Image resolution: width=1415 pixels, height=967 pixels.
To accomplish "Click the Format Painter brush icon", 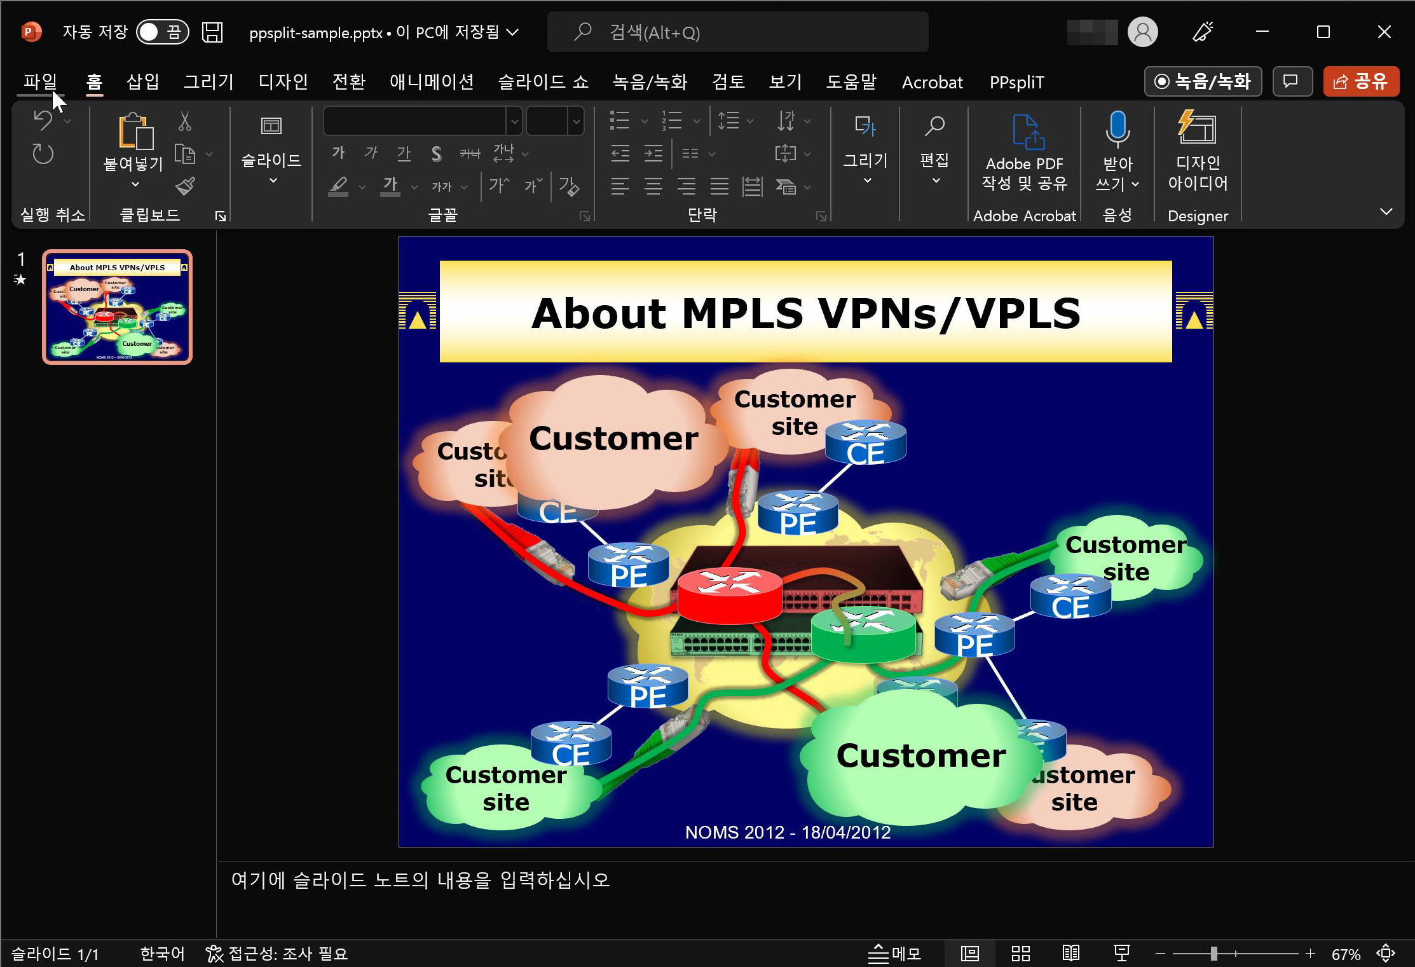I will click(x=185, y=186).
